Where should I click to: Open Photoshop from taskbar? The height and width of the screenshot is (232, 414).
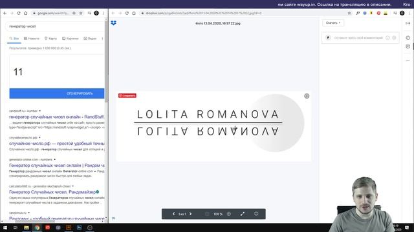click(x=79, y=227)
